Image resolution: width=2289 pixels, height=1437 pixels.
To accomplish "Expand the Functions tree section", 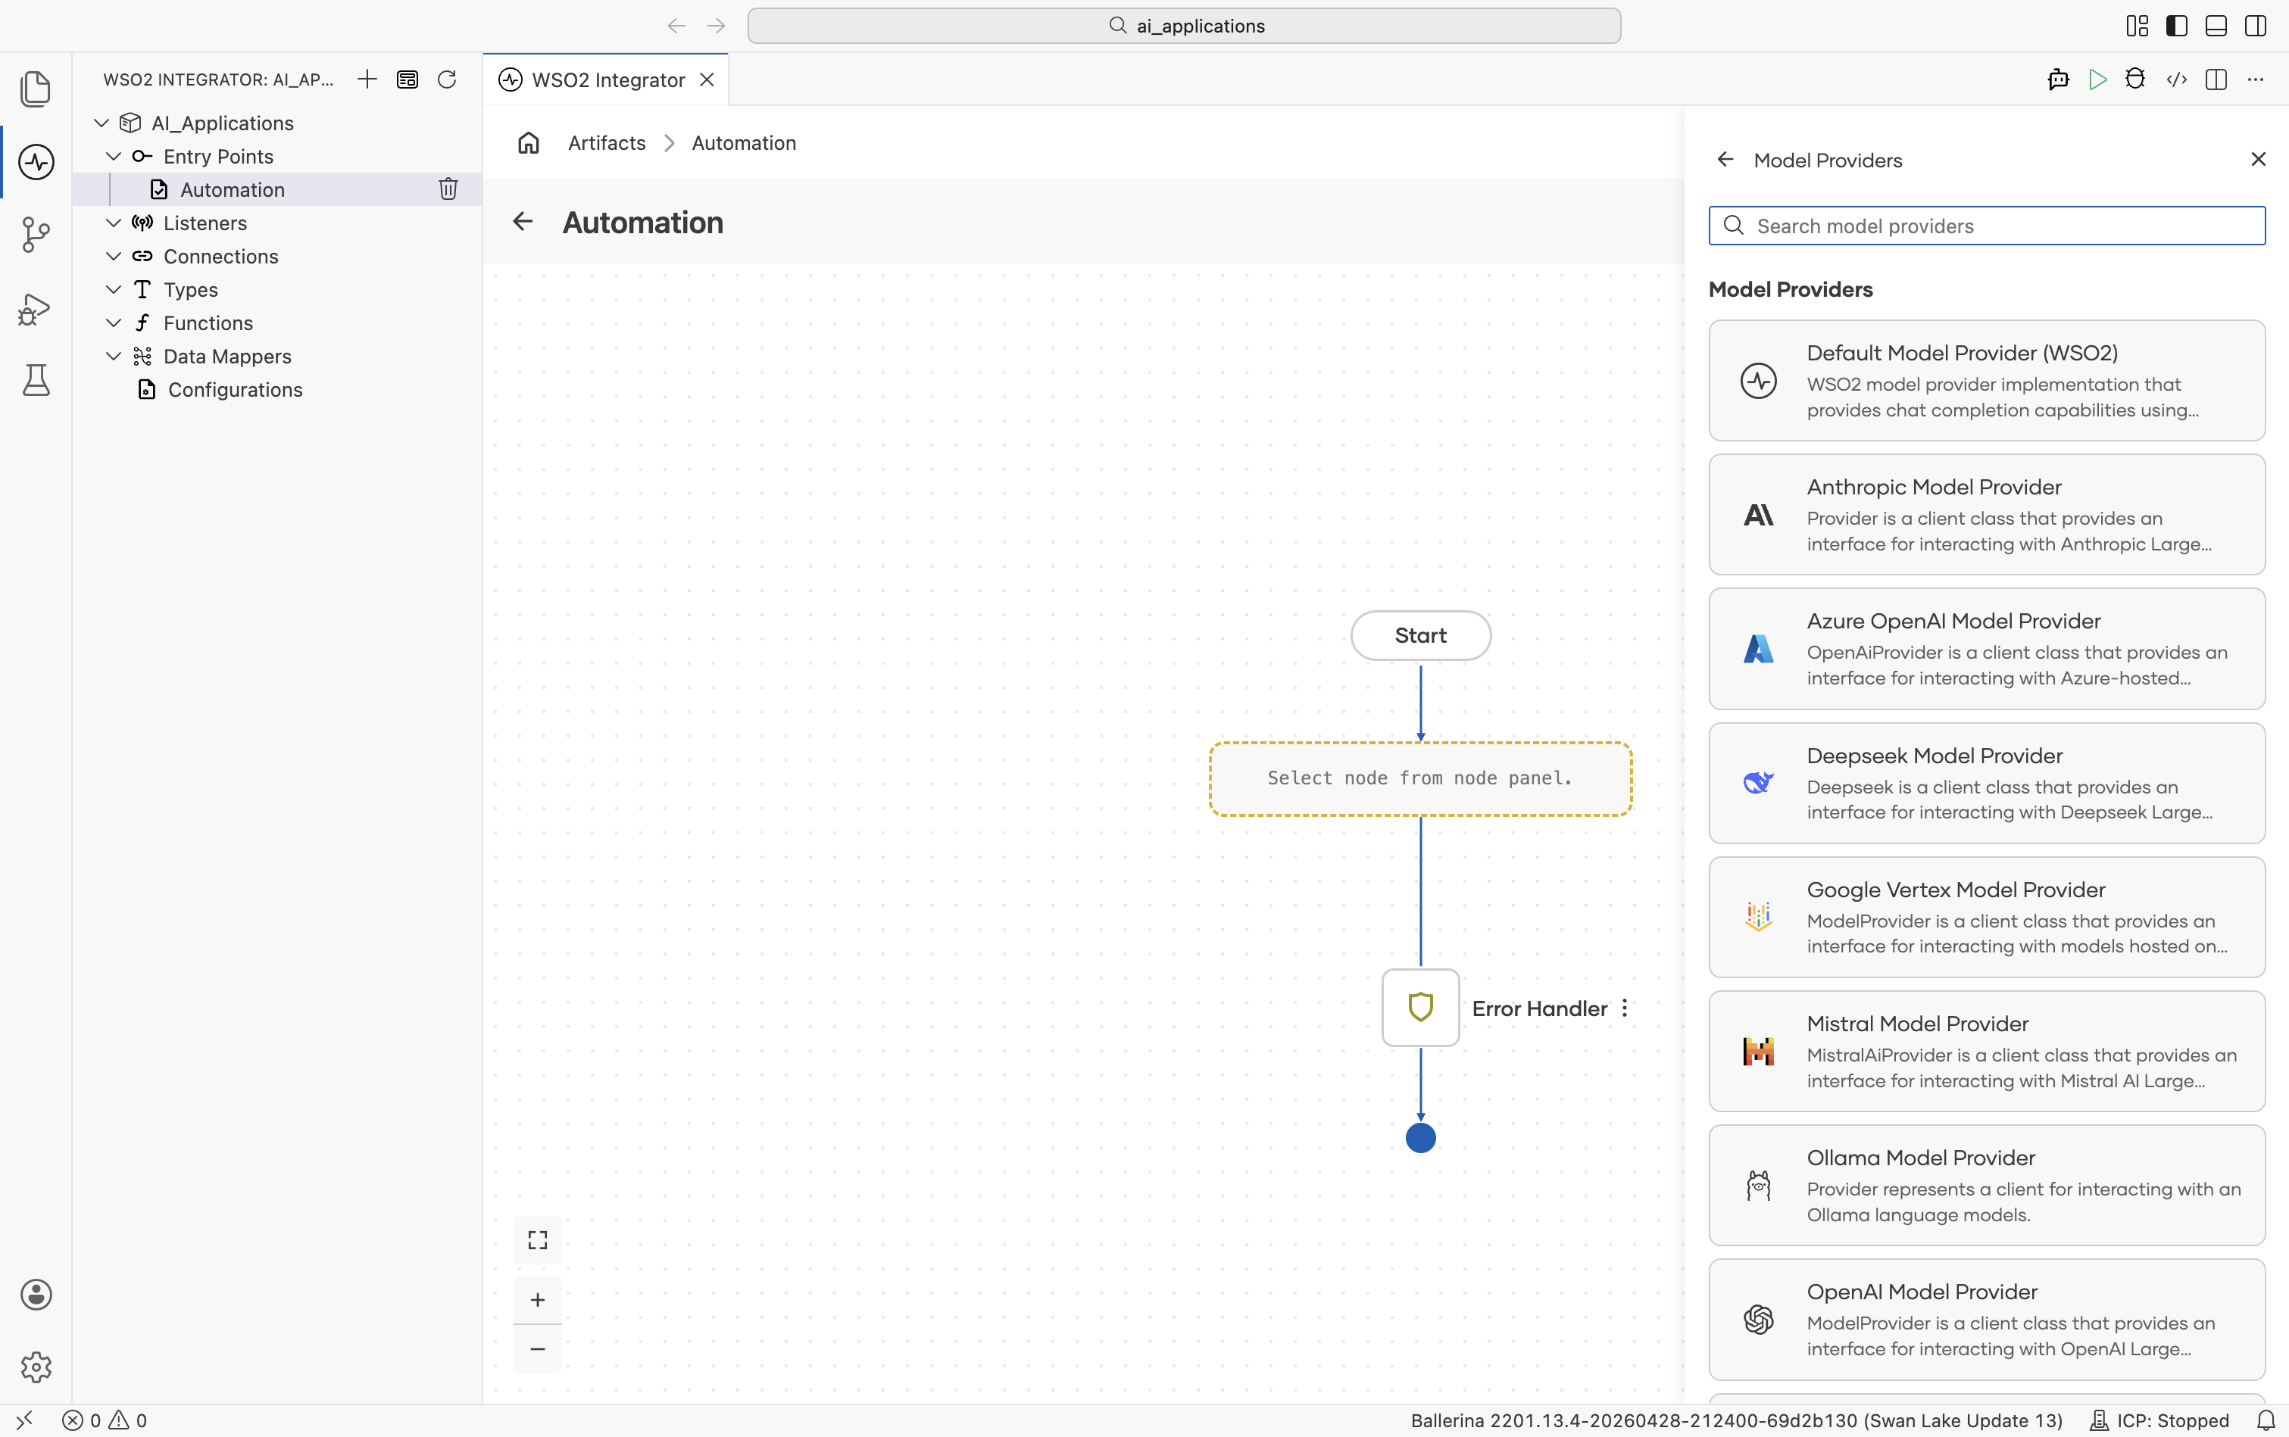I will [113, 323].
